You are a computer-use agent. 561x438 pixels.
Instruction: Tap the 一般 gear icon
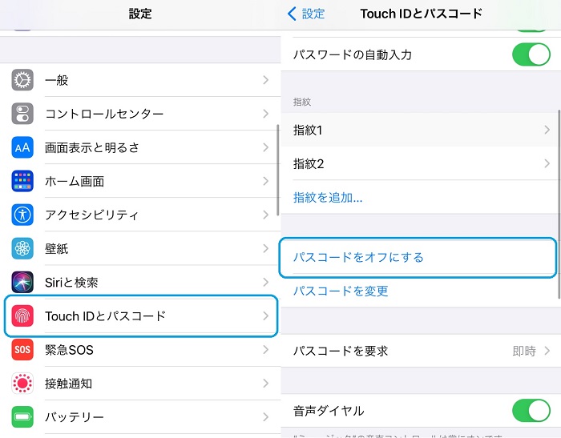click(x=22, y=80)
